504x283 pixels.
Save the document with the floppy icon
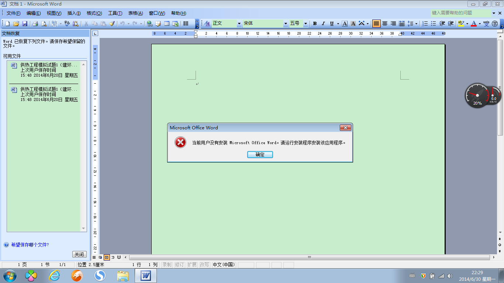[25, 24]
